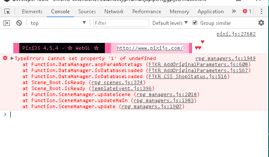Open the pixi.js:27682 source link
This screenshot has height=157, width=269.
click(236, 34)
